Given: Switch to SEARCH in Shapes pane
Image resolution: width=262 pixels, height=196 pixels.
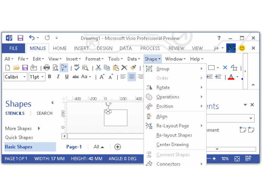Looking at the screenshot, I should [x=45, y=113].
